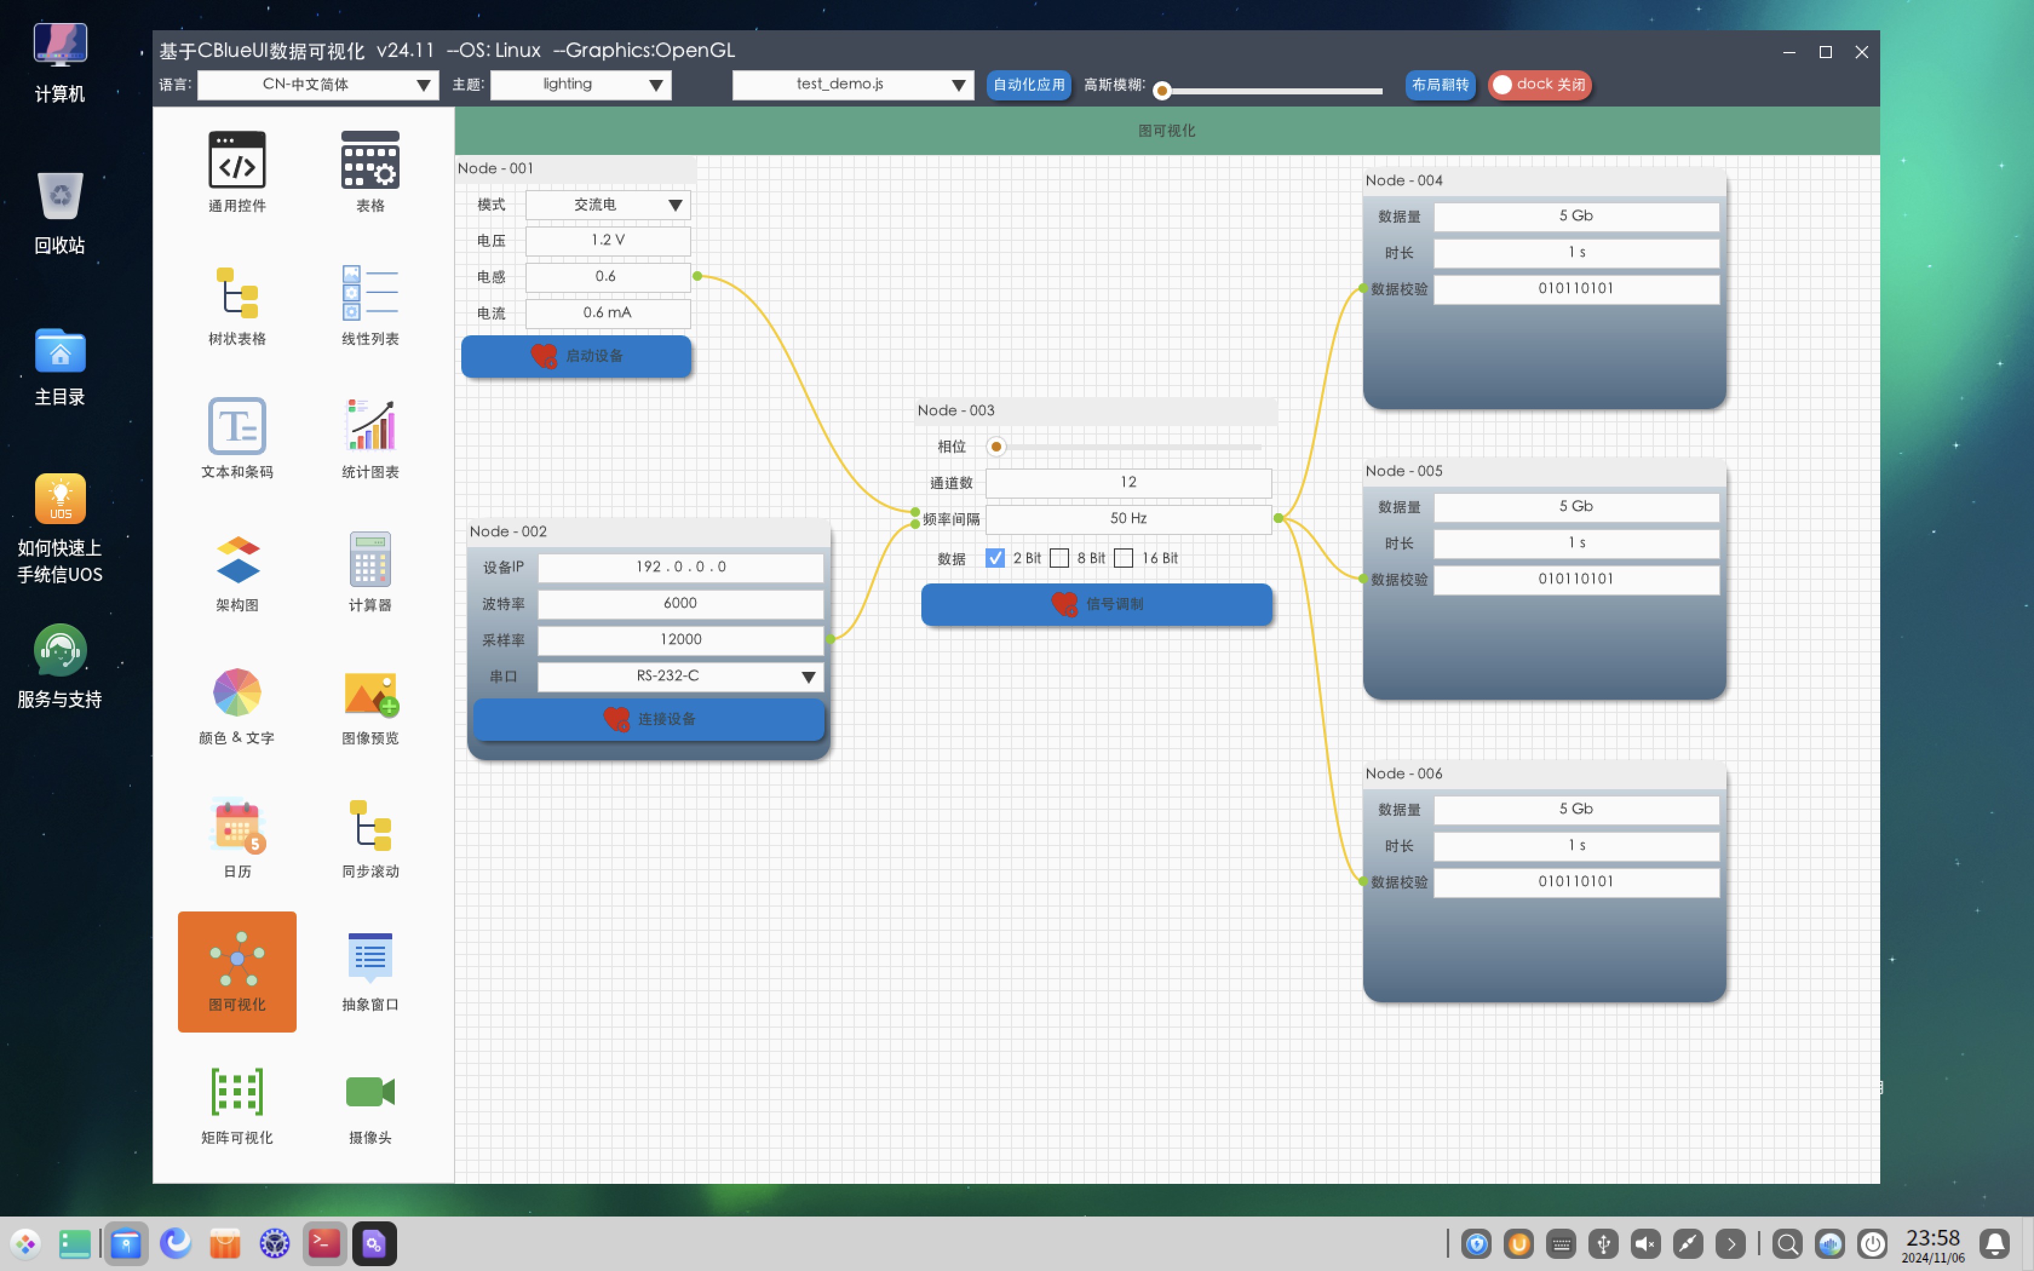
Task: Select the 日历 calendar icon
Action: [x=237, y=826]
